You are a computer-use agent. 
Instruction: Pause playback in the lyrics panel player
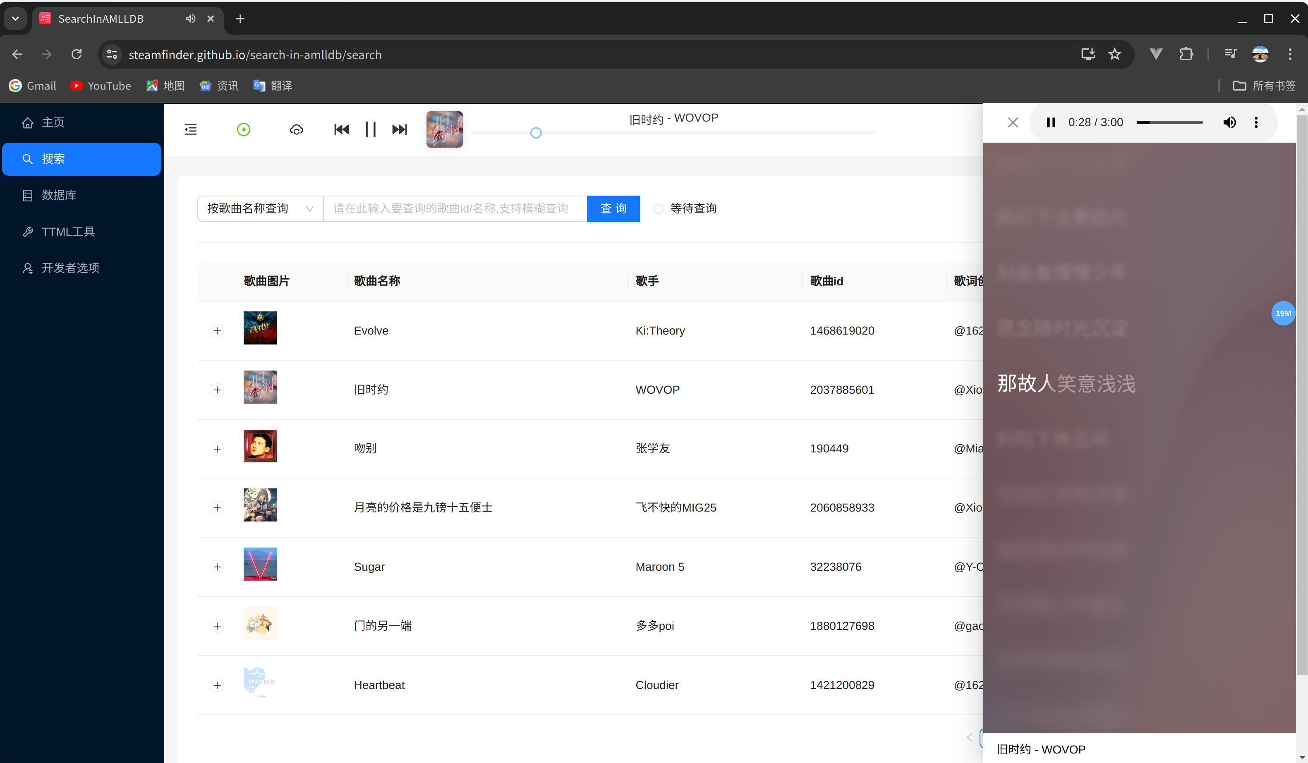1051,122
